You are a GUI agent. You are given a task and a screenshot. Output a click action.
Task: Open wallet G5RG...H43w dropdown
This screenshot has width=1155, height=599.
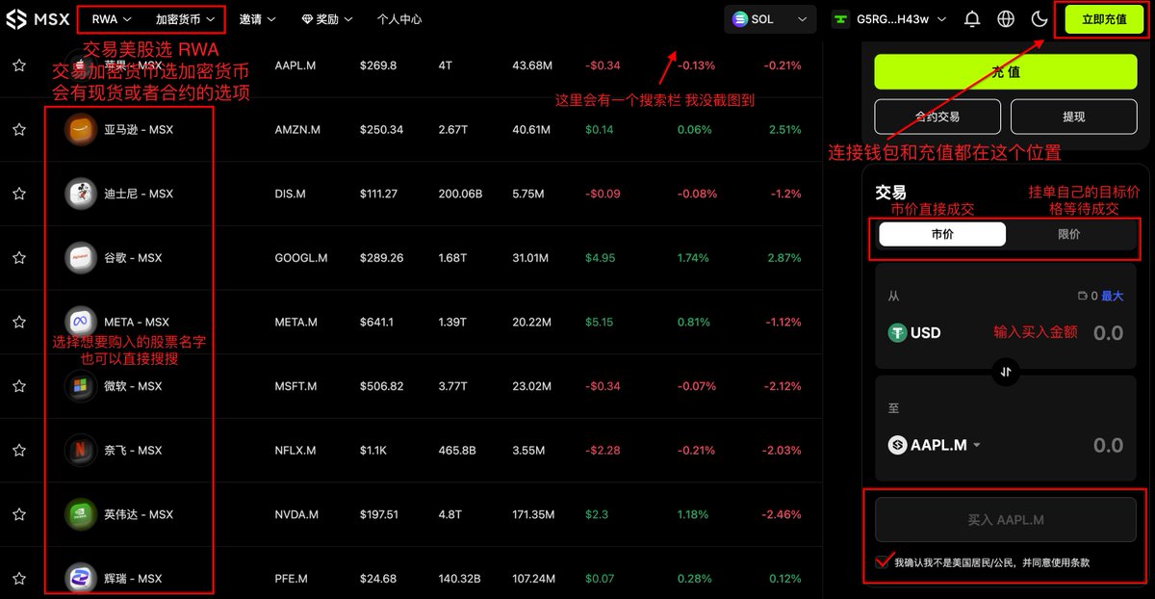pyautogui.click(x=889, y=19)
